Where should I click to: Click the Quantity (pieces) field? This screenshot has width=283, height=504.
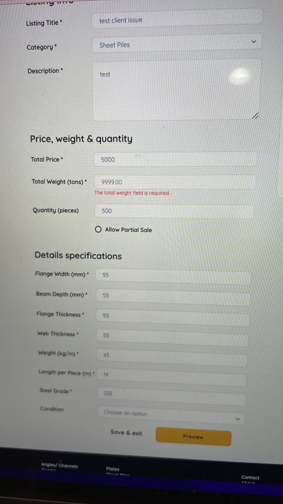click(175, 211)
